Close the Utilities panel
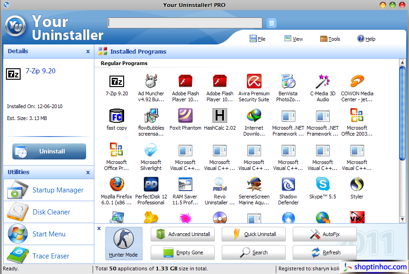The width and height of the screenshot is (409, 274). coord(88,172)
